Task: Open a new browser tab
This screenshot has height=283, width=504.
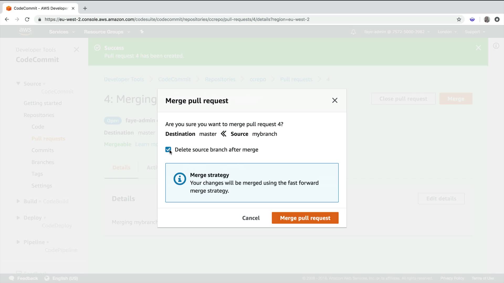Action: click(x=85, y=8)
